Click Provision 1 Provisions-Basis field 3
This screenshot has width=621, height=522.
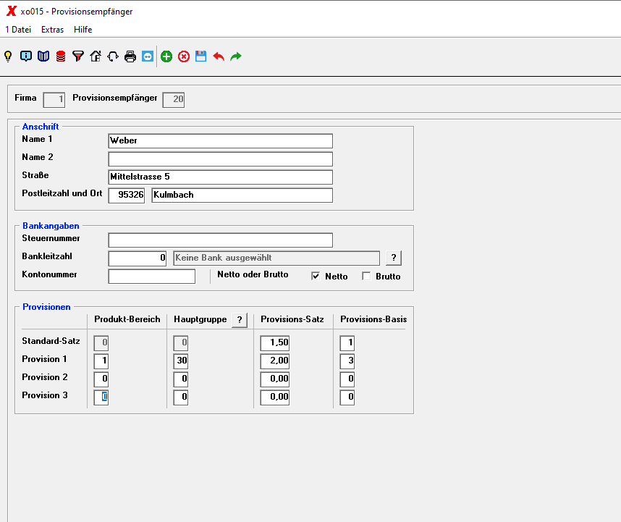[347, 361]
